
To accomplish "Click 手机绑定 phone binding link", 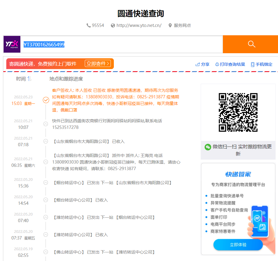I will coord(264,64).
